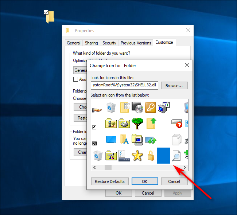Screen dimensions: 237x215
Task: Select the folder with letter A icon
Action: [x=124, y=140]
